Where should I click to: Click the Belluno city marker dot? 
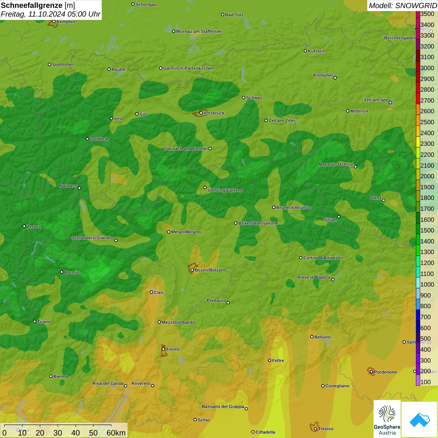click(x=312, y=337)
